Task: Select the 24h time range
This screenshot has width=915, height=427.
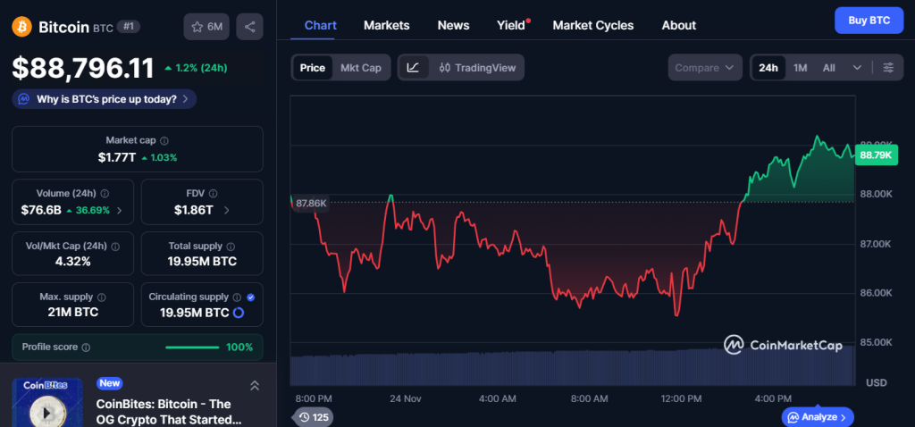Action: [768, 68]
